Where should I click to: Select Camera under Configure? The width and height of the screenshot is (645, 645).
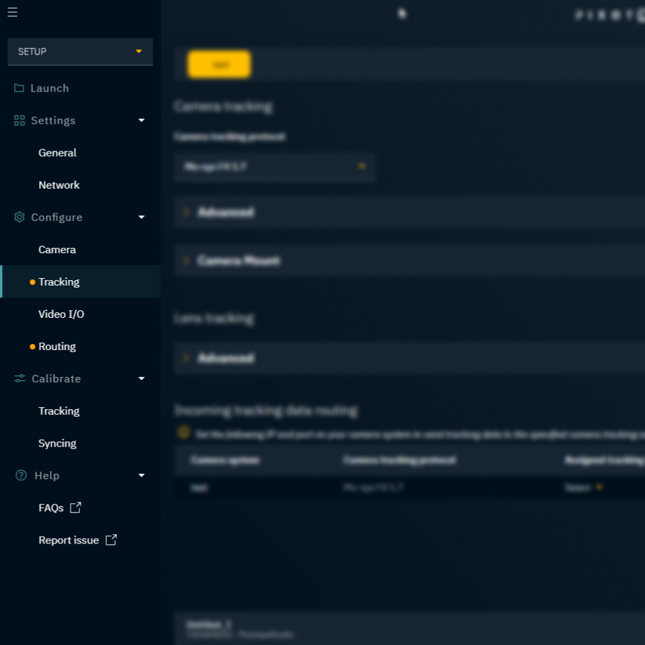click(x=57, y=249)
